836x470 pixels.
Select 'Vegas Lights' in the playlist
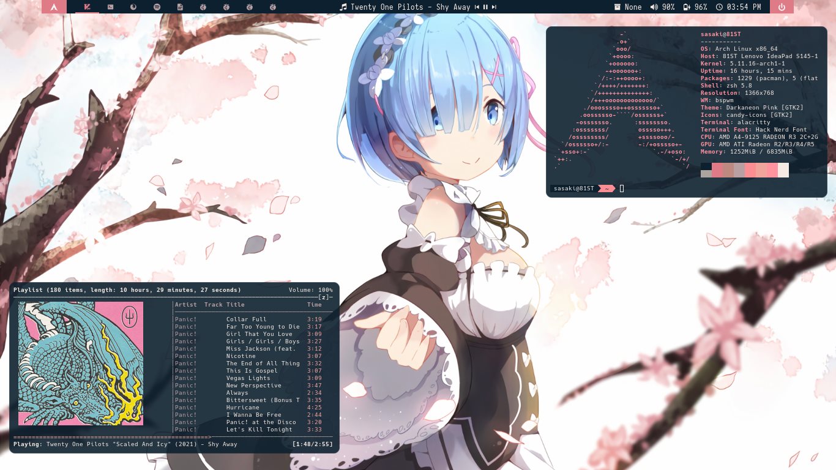tap(248, 378)
